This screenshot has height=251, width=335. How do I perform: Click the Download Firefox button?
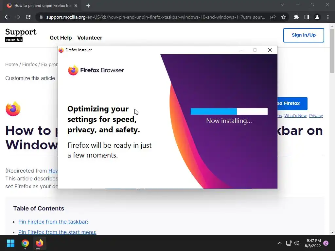(292, 104)
